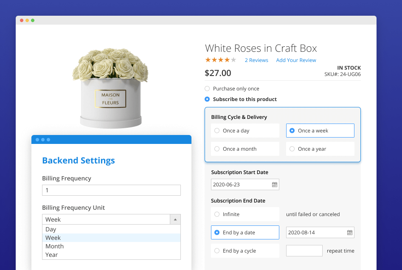
Task: Open the Subscription Start Date calendar icon
Action: tap(275, 185)
